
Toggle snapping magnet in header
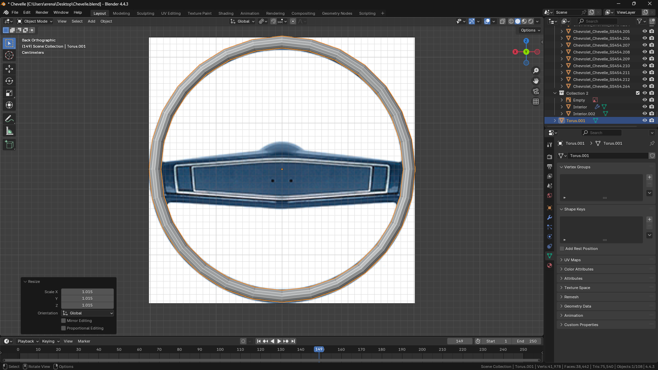(273, 21)
